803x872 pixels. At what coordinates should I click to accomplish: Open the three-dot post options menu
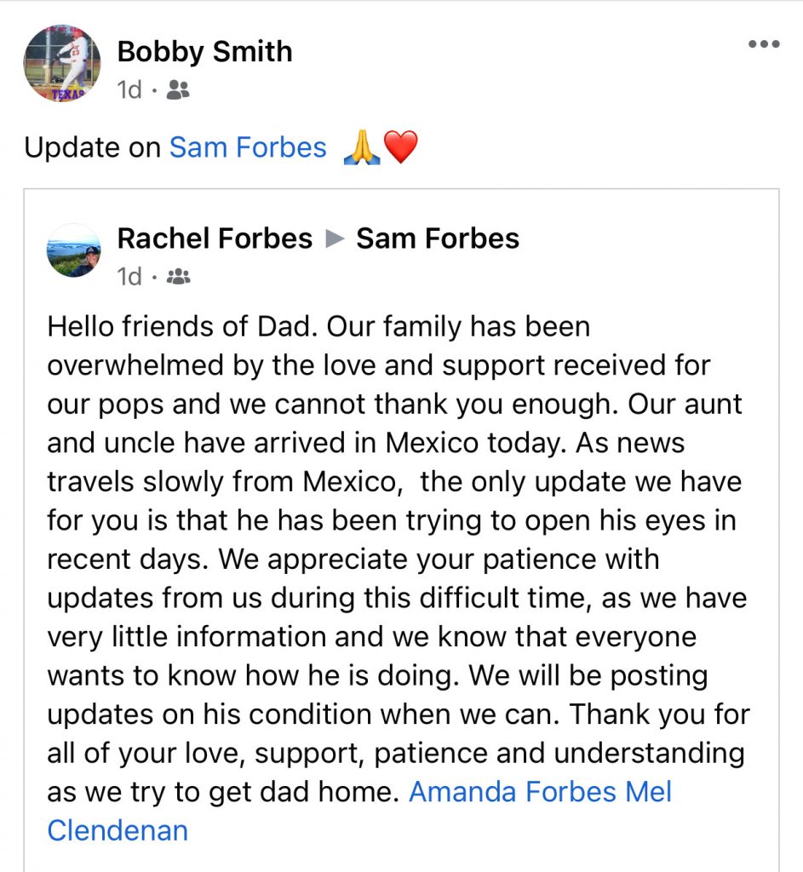764,45
